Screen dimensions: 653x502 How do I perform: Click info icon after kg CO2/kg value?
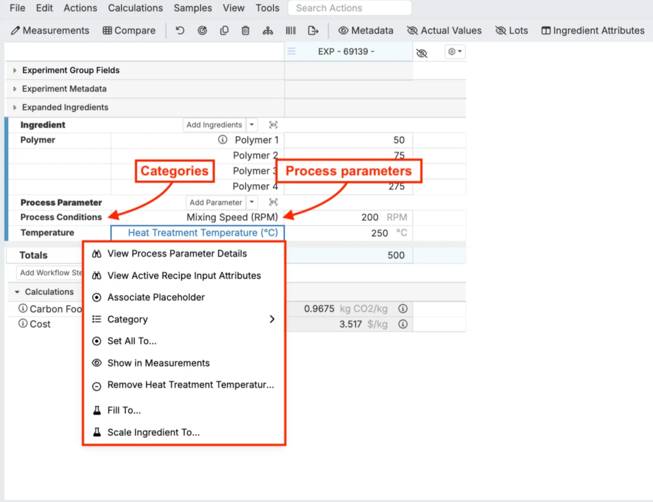tap(403, 308)
